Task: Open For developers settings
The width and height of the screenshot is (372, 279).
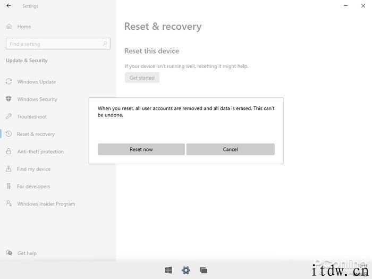Action: 33,187
